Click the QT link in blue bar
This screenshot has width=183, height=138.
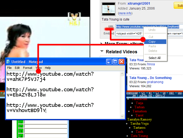pos(143,93)
